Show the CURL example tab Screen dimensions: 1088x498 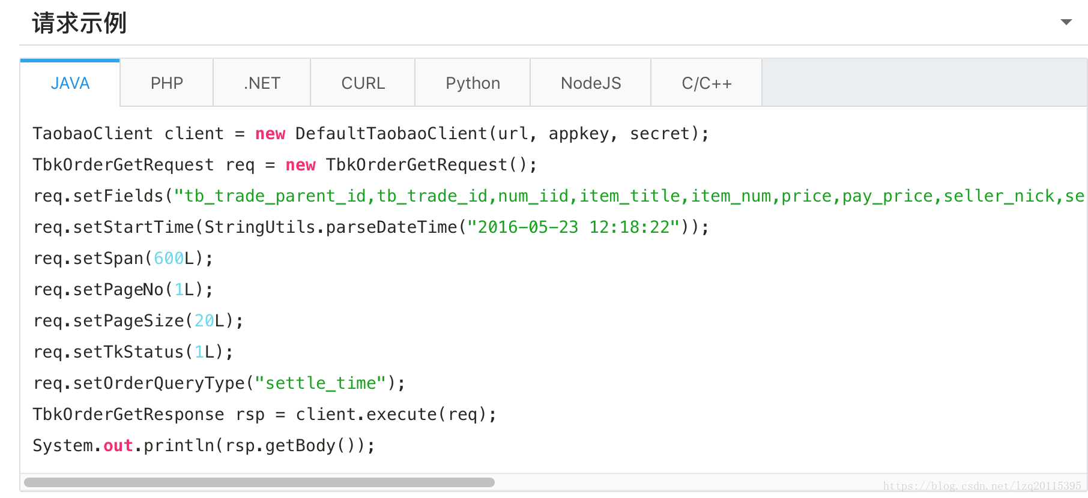point(363,83)
